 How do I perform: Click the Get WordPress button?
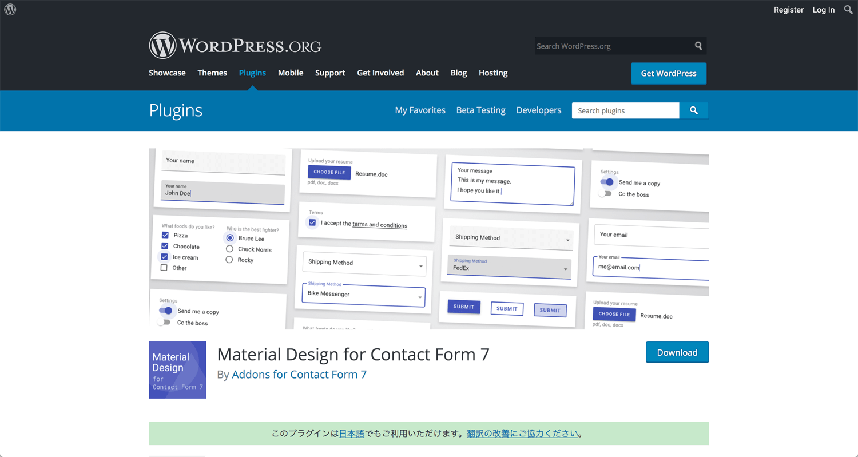669,73
